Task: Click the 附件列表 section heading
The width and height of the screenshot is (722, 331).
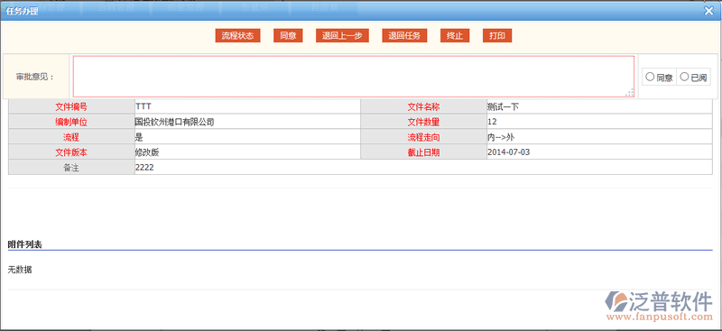Action: [x=25, y=244]
